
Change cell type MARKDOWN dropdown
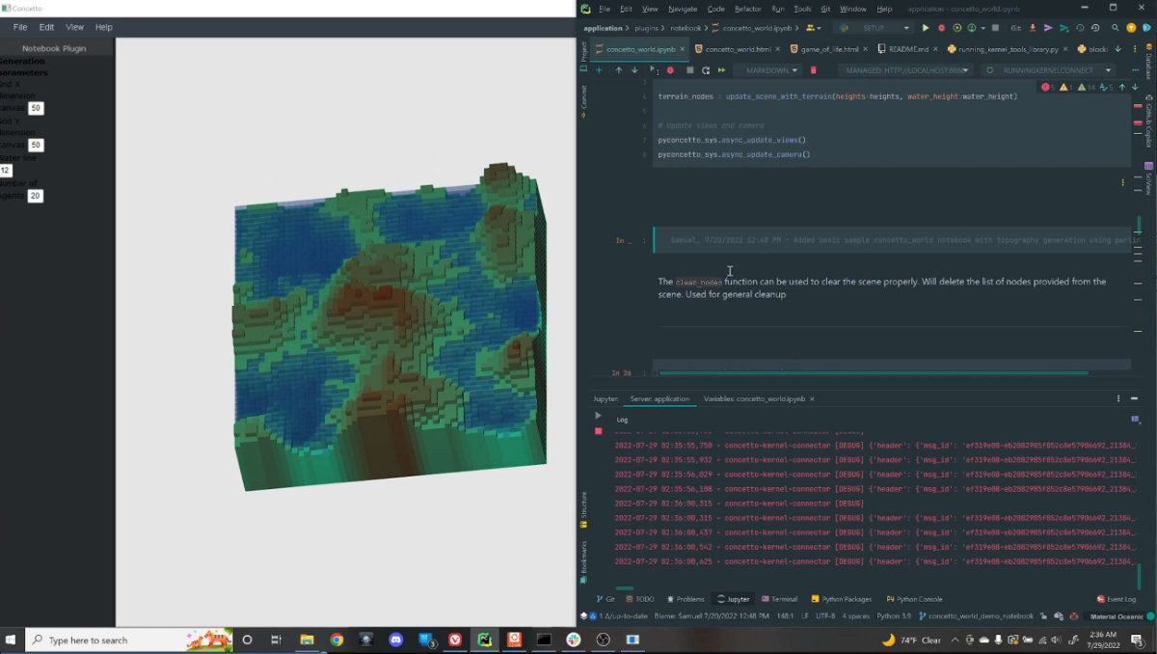(767, 70)
